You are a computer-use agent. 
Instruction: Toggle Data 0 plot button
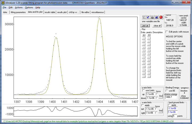coord(144,35)
